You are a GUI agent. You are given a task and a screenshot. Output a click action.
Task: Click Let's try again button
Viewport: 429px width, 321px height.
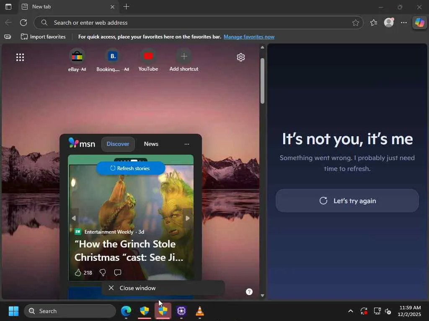347,201
